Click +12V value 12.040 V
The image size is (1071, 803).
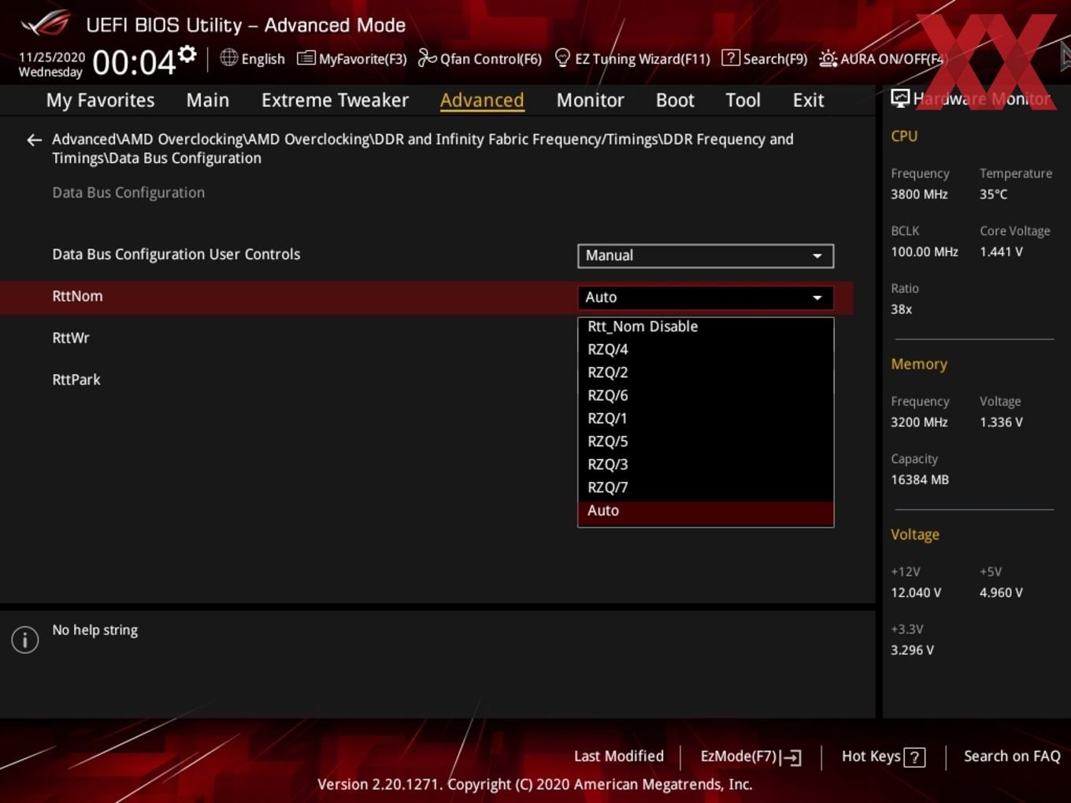pos(916,593)
